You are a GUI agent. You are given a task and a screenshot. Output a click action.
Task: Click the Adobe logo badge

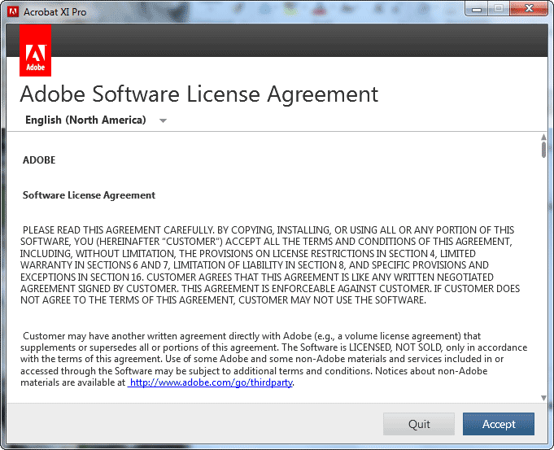tap(35, 50)
